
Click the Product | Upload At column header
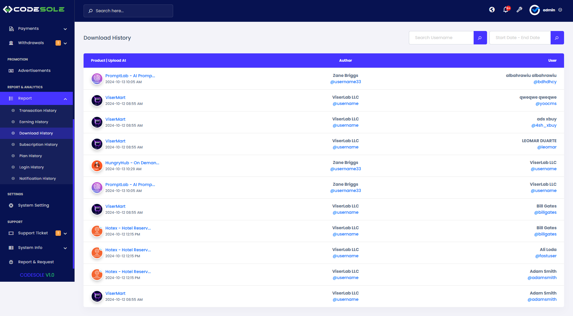click(108, 61)
